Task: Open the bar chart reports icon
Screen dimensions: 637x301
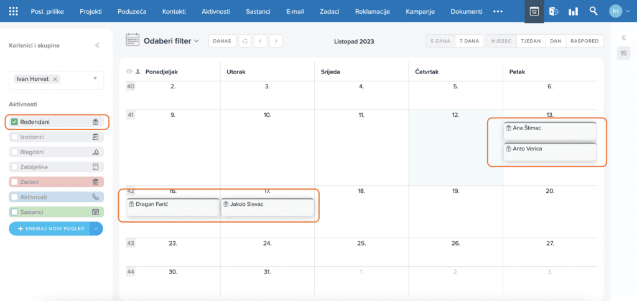Action: click(573, 11)
